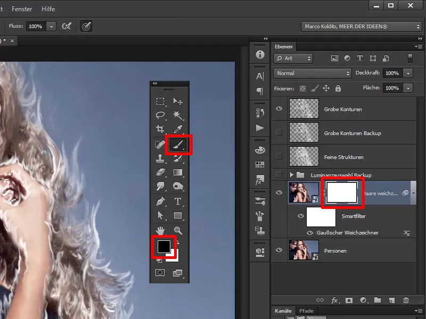This screenshot has height=319, width=426.
Task: Create a new layer group
Action: pyautogui.click(x=378, y=300)
